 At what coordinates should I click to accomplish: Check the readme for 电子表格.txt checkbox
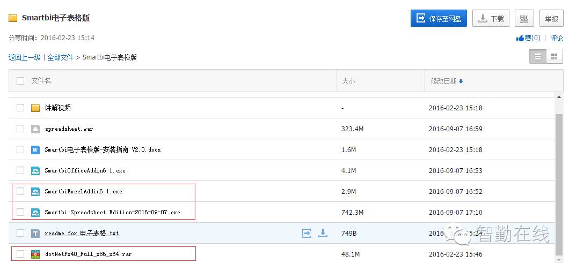pyautogui.click(x=20, y=233)
